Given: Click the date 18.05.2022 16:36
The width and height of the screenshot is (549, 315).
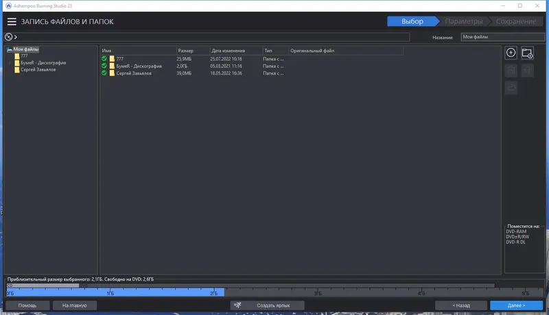Looking at the screenshot, I should coord(226,73).
